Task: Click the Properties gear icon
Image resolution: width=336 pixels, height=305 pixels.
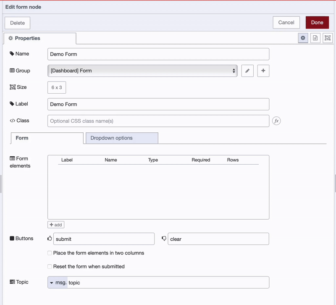Action: pyautogui.click(x=303, y=38)
